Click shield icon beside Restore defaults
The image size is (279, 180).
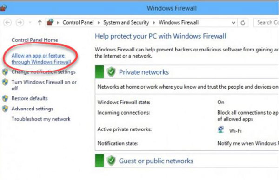pos(5,98)
